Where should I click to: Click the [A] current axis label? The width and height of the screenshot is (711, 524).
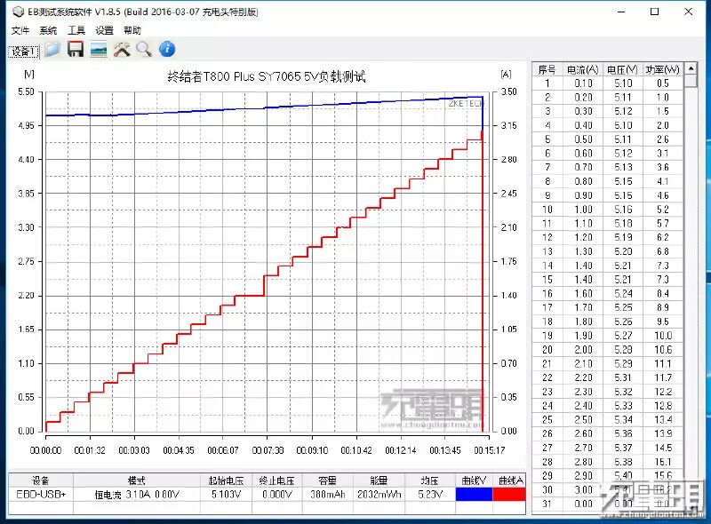point(506,74)
